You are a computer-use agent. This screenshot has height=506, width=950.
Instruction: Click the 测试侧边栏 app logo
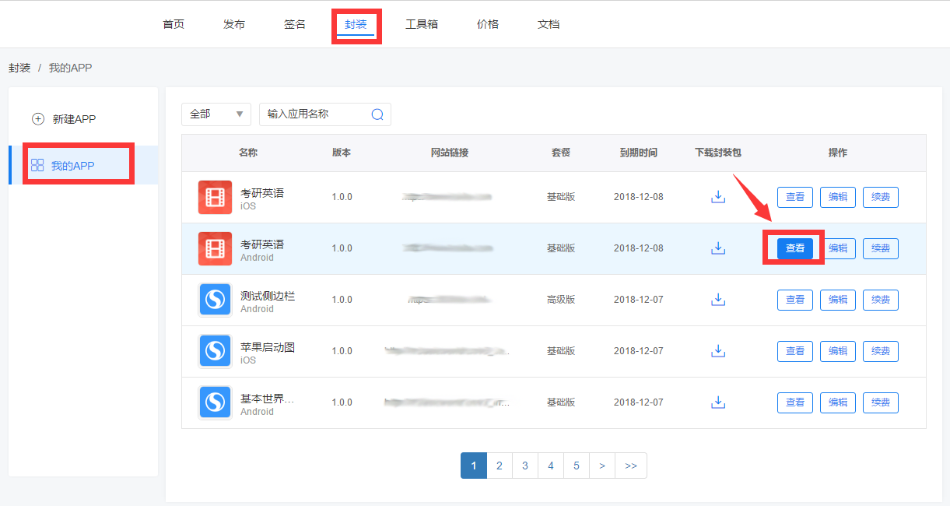coord(215,300)
